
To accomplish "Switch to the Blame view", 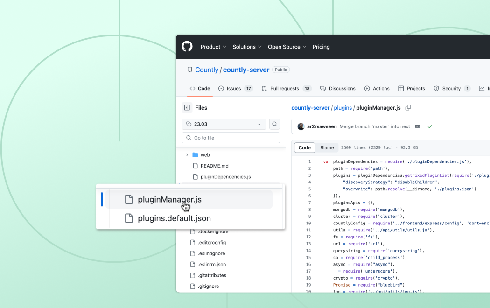I will (x=327, y=147).
